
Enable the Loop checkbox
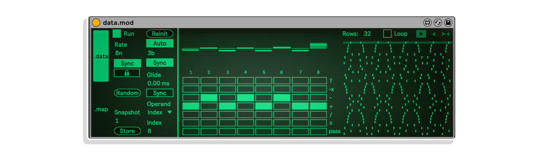[387, 34]
